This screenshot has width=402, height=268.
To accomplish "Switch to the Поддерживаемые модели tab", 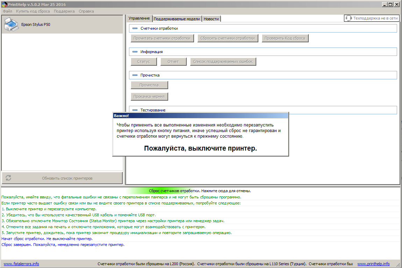I will pos(177,19).
